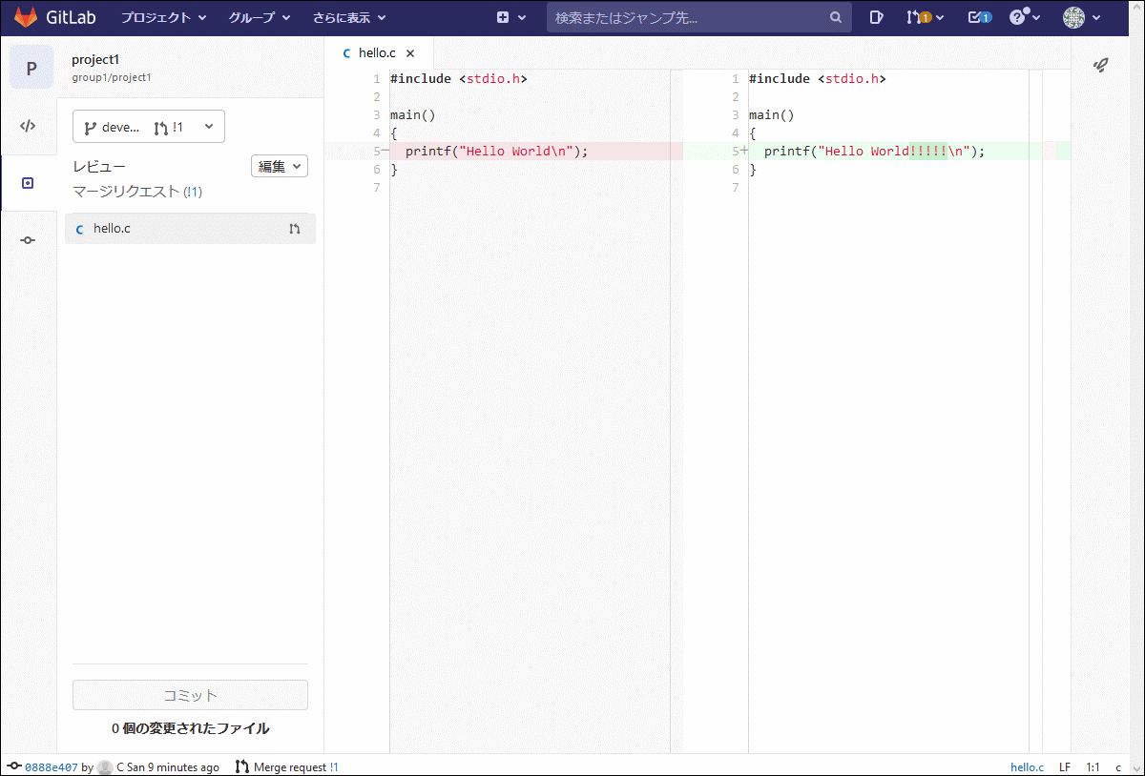Close the hello.c tab
This screenshot has height=776, width=1145.
point(410,53)
